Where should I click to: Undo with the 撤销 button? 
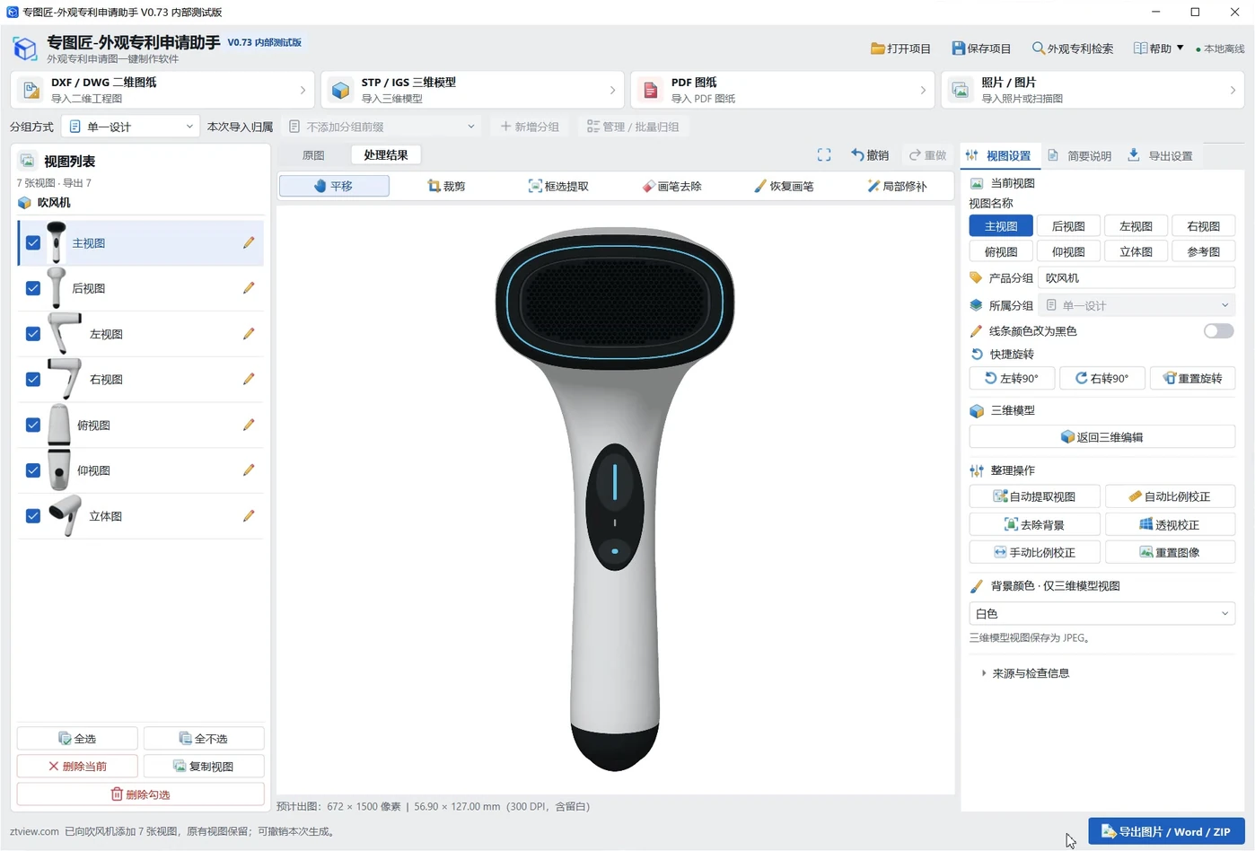tap(870, 155)
